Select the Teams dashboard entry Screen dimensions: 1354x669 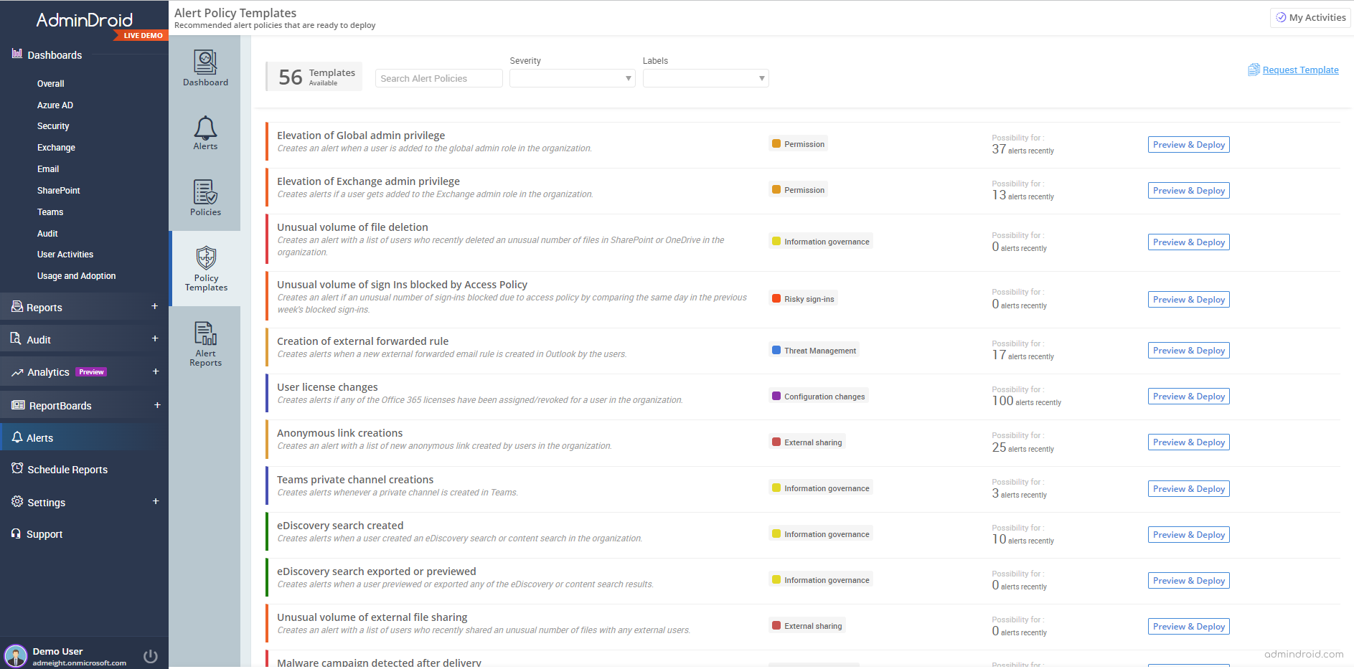(50, 212)
